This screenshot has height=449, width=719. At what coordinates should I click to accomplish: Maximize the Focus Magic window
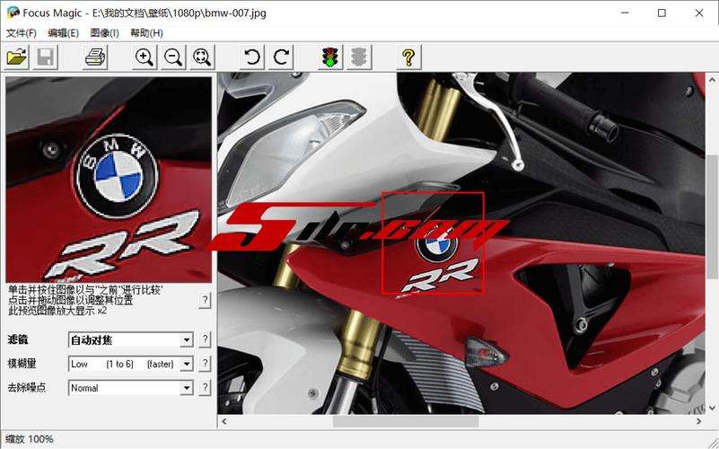(x=662, y=13)
